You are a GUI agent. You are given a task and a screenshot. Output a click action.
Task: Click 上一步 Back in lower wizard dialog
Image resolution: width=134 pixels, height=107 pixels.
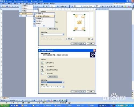coord(74,91)
